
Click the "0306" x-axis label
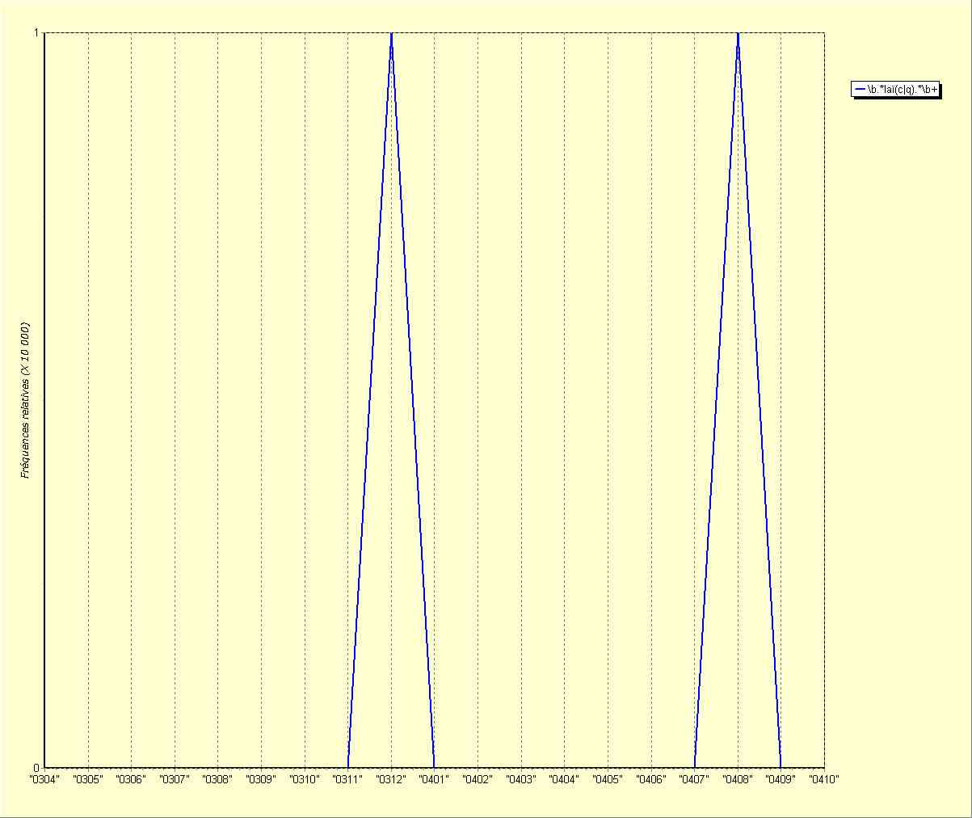[x=130, y=780]
